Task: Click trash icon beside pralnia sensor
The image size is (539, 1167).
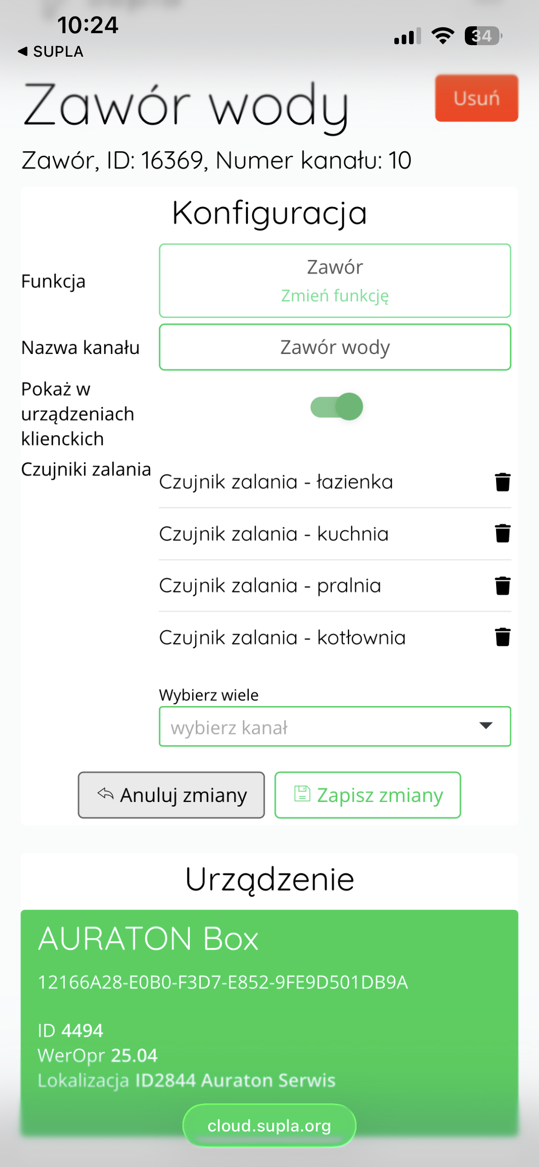Action: pos(503,585)
